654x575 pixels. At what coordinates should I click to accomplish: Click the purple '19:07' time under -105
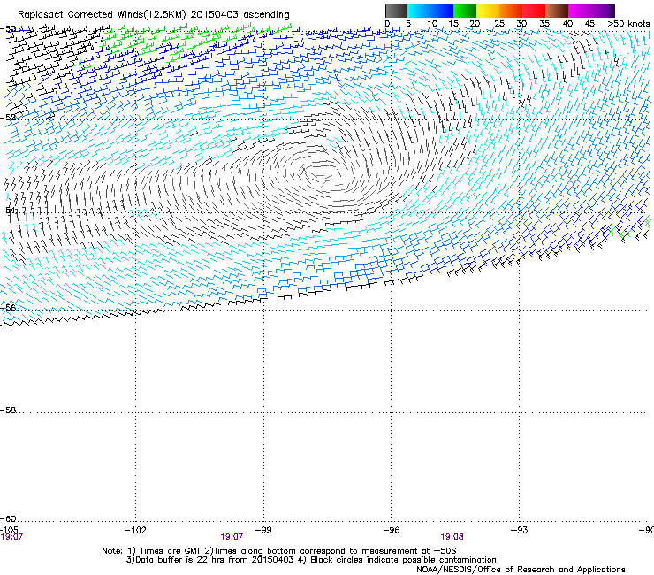pos(11,537)
